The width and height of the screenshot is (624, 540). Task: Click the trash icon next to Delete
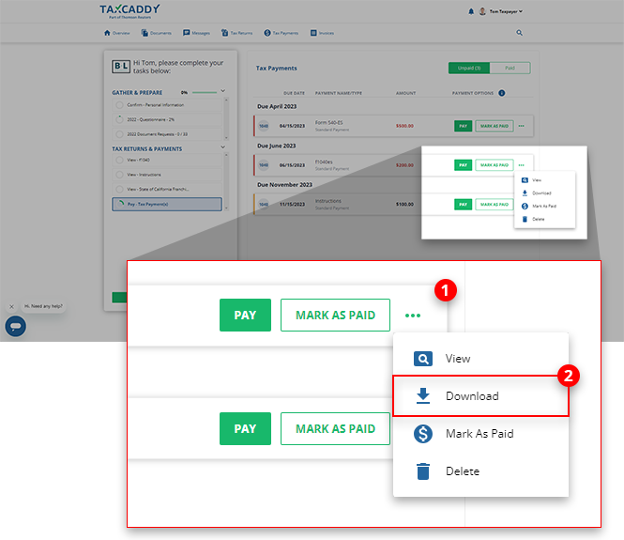point(423,471)
